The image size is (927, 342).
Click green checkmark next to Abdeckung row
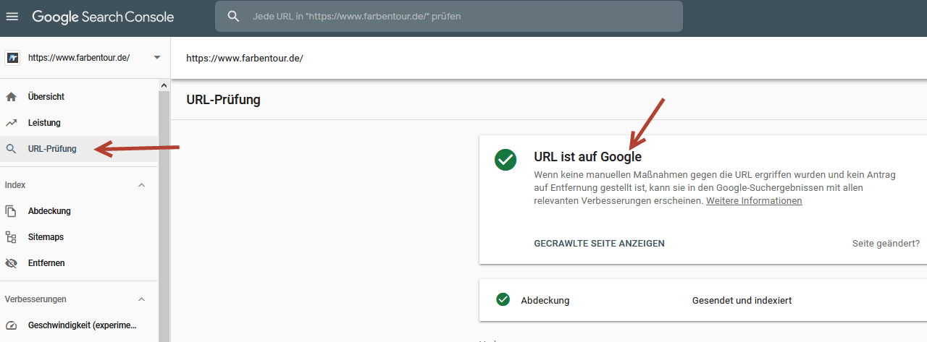pos(503,299)
